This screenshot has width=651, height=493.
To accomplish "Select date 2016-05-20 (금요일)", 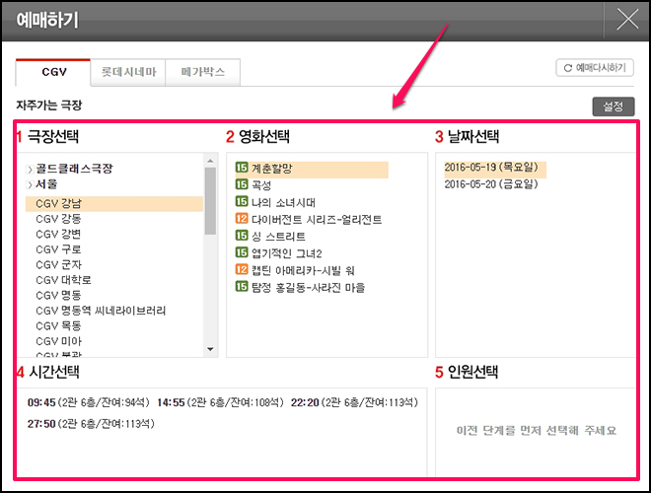I will pos(491,184).
